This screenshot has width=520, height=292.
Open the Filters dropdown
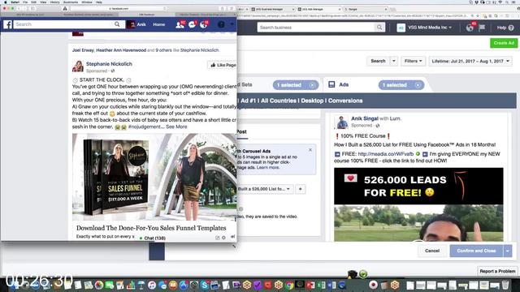click(x=414, y=61)
